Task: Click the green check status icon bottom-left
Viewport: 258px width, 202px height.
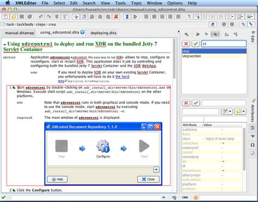Action: (3, 197)
